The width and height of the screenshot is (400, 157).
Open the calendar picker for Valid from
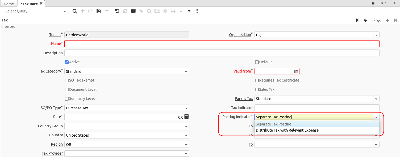pyautogui.click(x=296, y=71)
